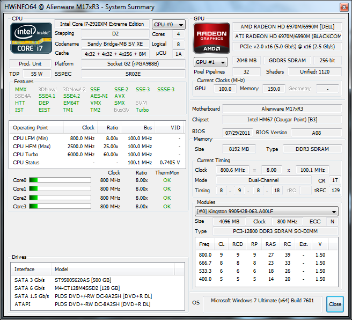Click the Core2 ThermMon OK status
This screenshot has width=352, height=320.
pyautogui.click(x=167, y=198)
